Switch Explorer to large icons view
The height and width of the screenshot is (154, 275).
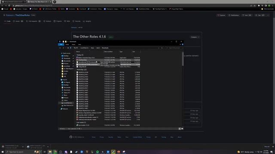coord(182,129)
